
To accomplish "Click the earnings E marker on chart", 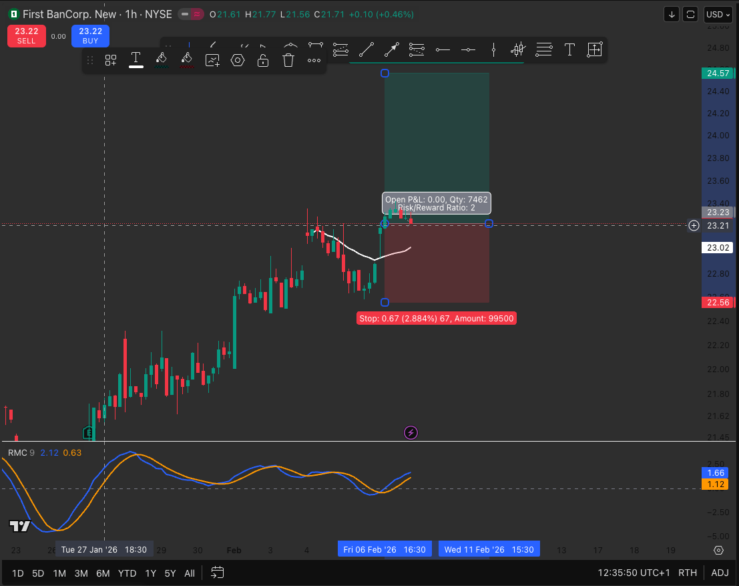I will tap(87, 432).
